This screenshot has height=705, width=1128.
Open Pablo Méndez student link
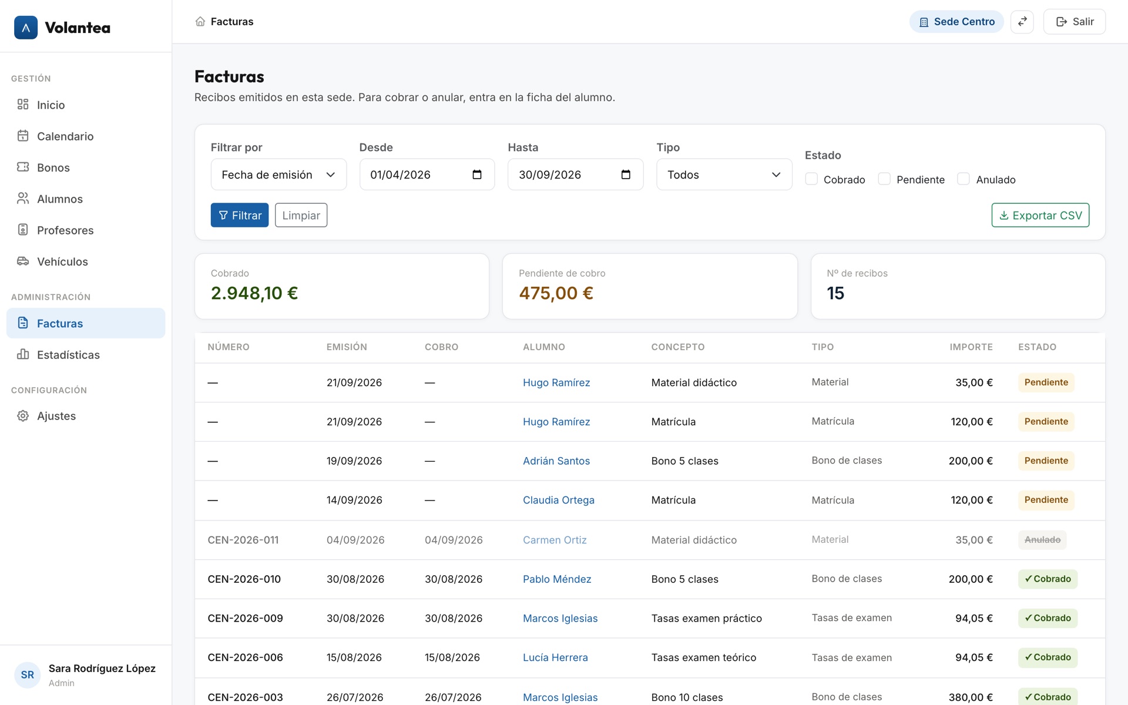[x=557, y=579]
